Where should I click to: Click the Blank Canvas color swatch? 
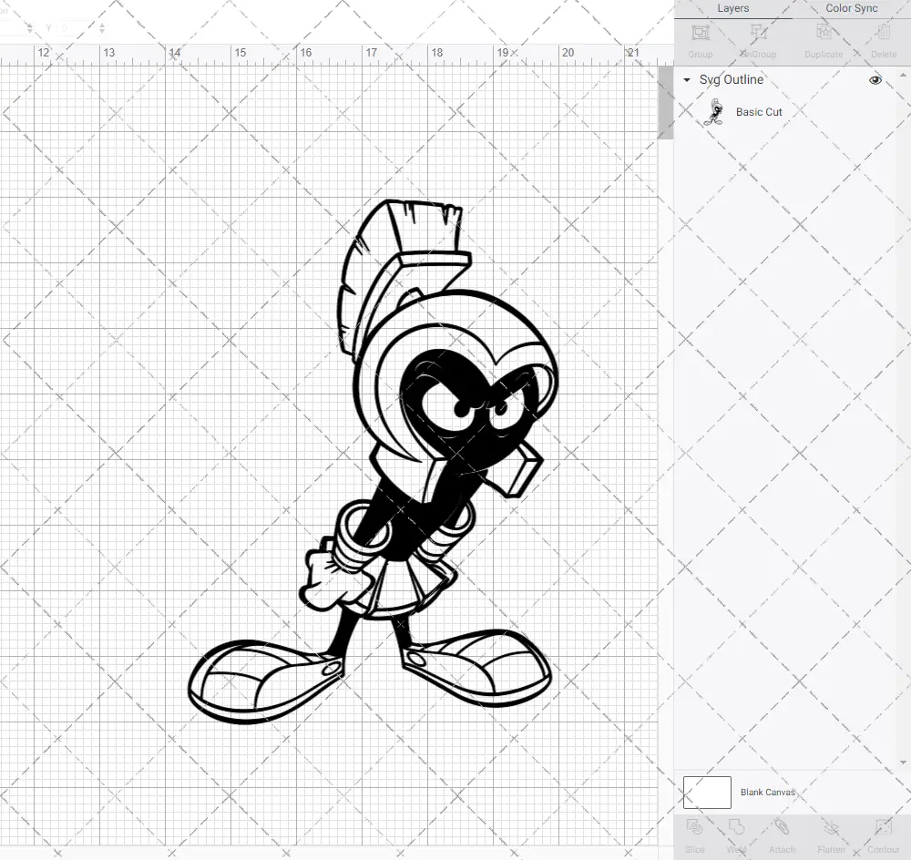706,792
